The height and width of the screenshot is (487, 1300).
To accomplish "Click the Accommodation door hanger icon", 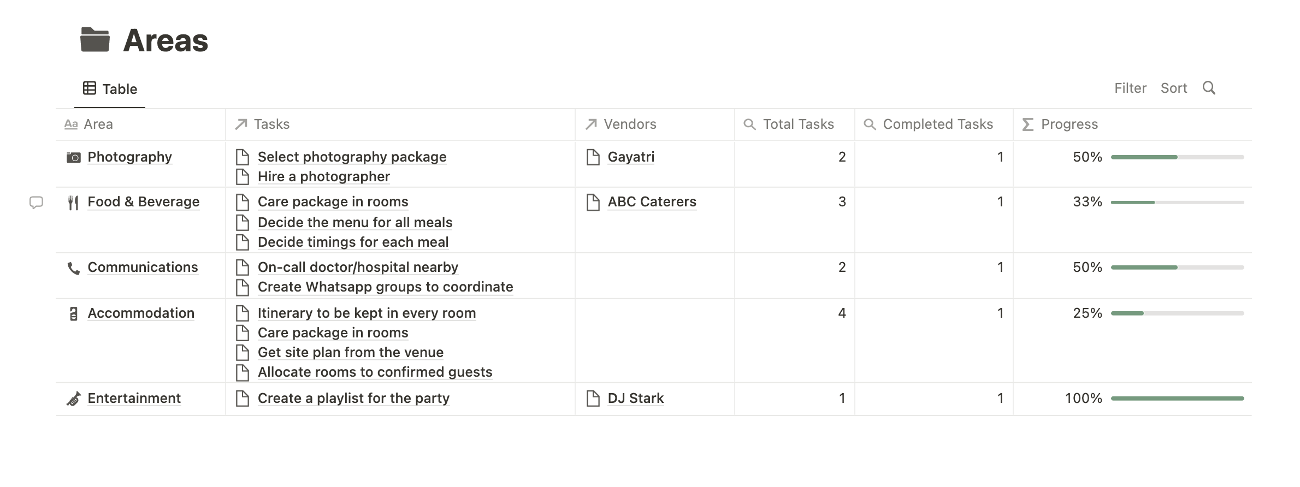I will tap(73, 314).
